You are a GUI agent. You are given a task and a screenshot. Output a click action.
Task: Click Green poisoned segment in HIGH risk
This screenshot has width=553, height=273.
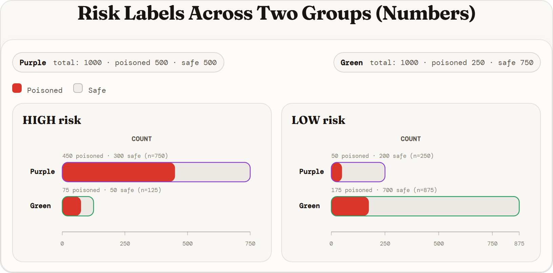click(72, 206)
